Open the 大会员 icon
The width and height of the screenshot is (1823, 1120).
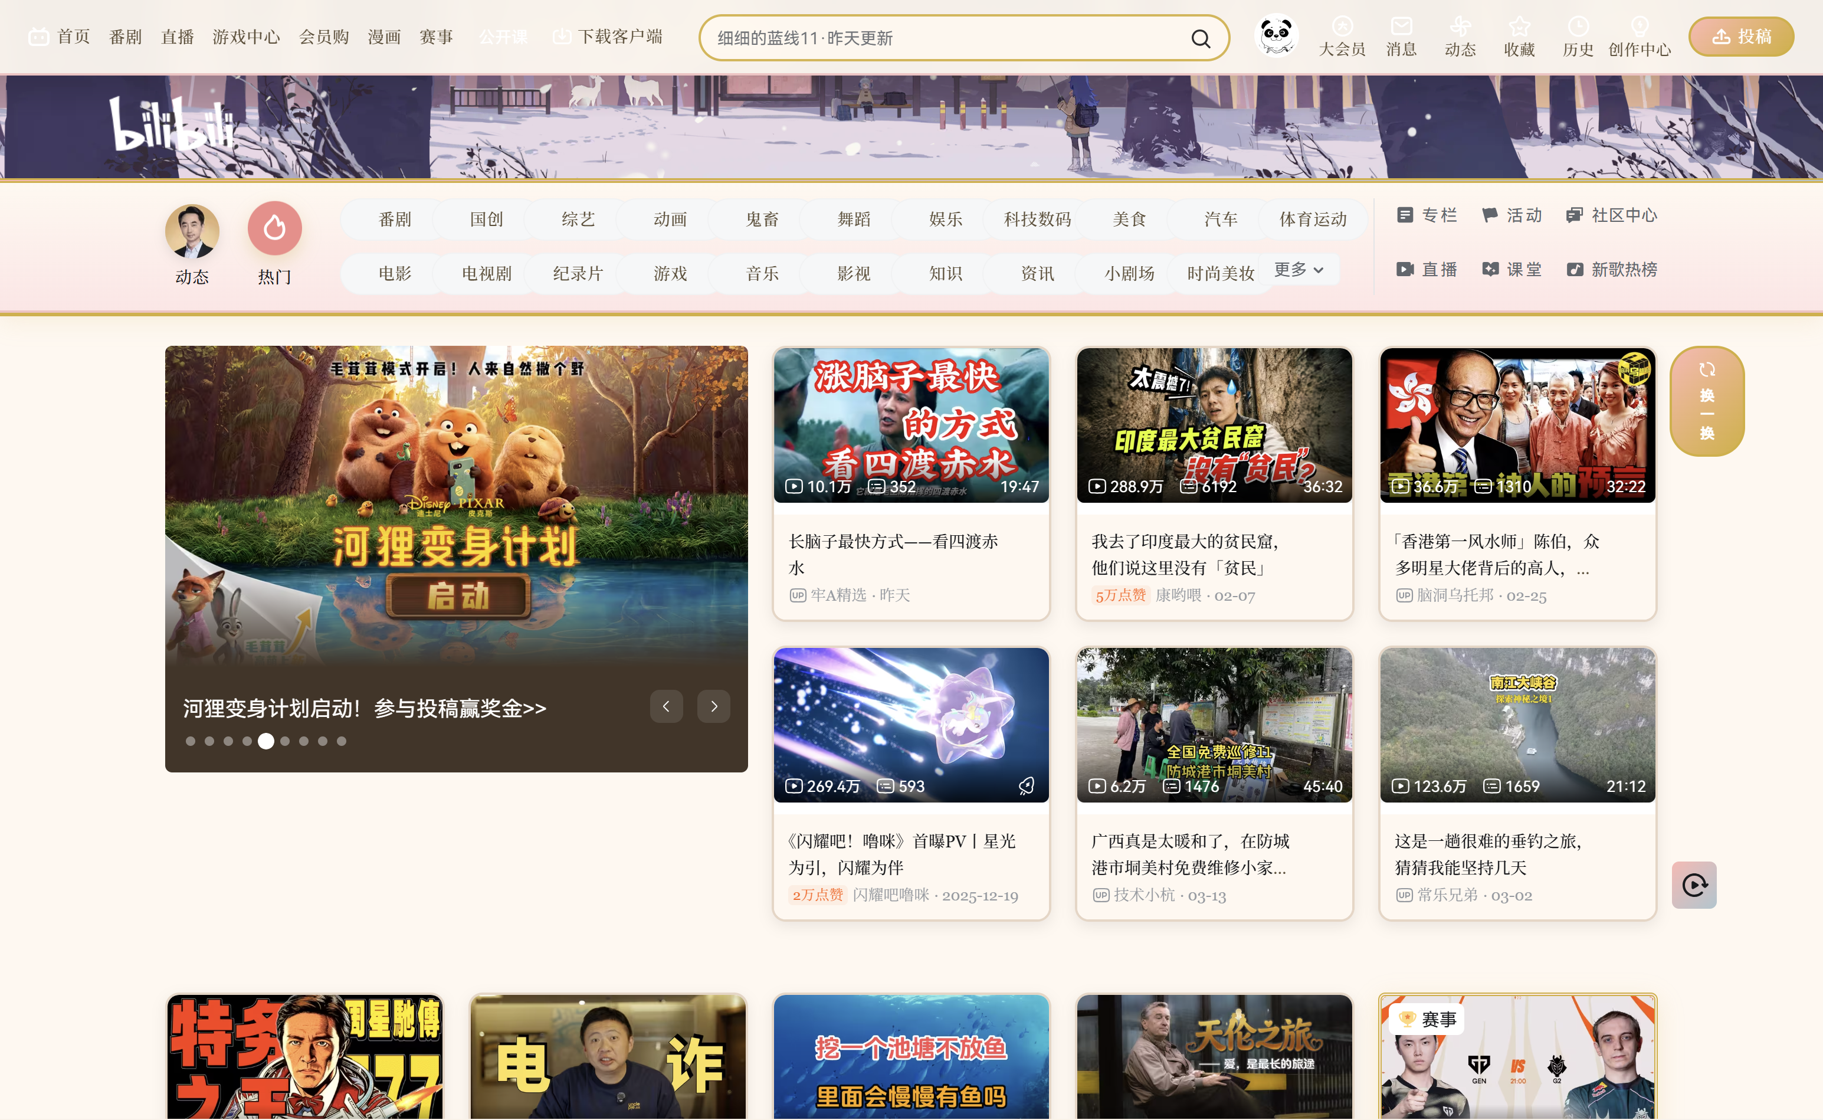tap(1342, 27)
